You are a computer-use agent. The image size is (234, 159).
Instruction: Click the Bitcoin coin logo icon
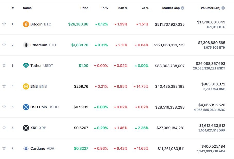tap(26, 24)
